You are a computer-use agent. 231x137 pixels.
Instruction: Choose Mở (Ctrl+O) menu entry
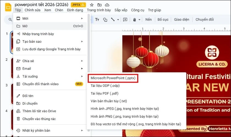tap(50, 26)
